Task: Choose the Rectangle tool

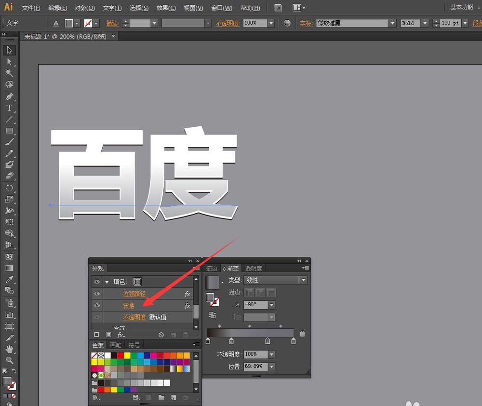Action: [x=9, y=131]
